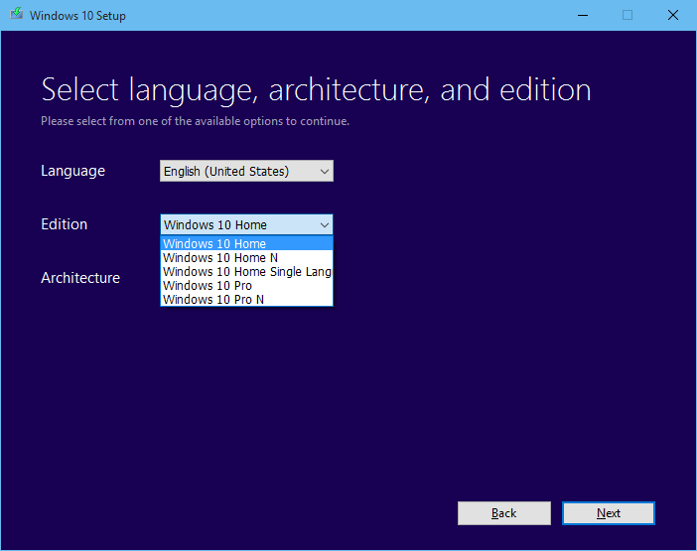Go to the previous step with Back
This screenshot has height=551, width=697.
[504, 513]
